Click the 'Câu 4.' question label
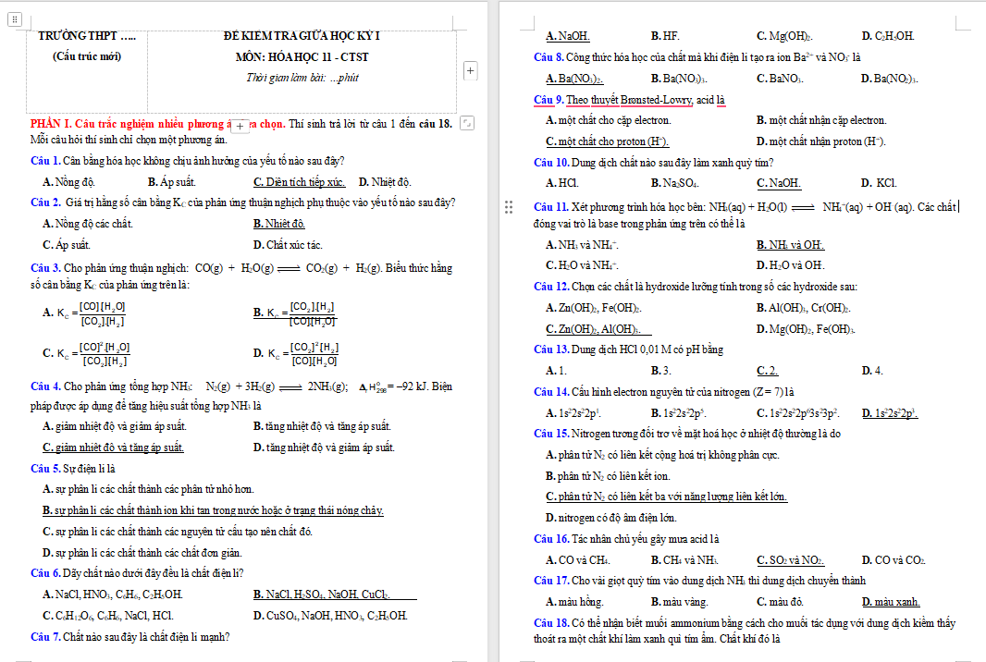Image resolution: width=986 pixels, height=662 pixels. point(45,386)
